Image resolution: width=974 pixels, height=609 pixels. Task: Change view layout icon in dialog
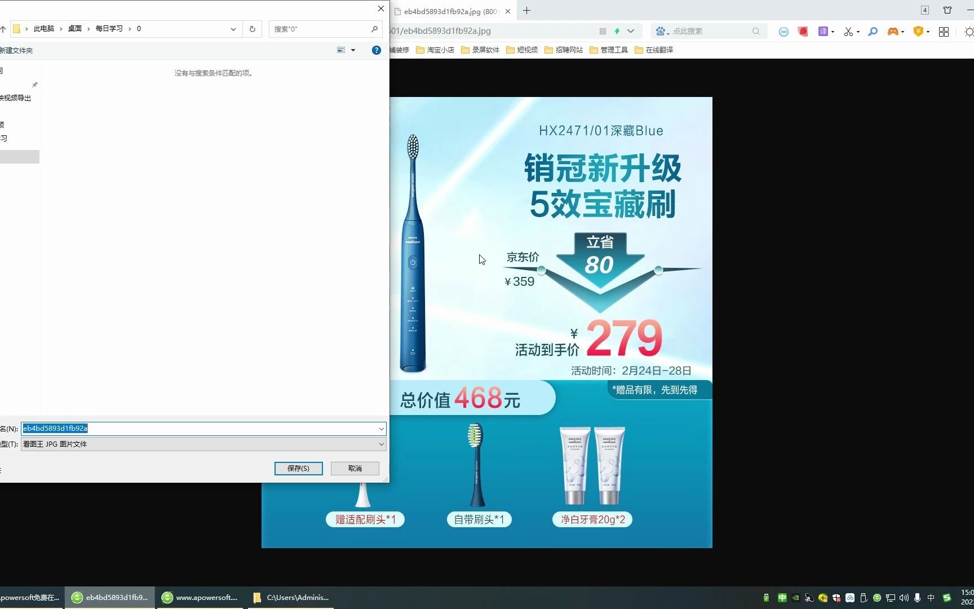(341, 50)
